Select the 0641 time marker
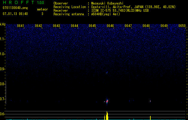The image size is (188, 120). [21, 26]
